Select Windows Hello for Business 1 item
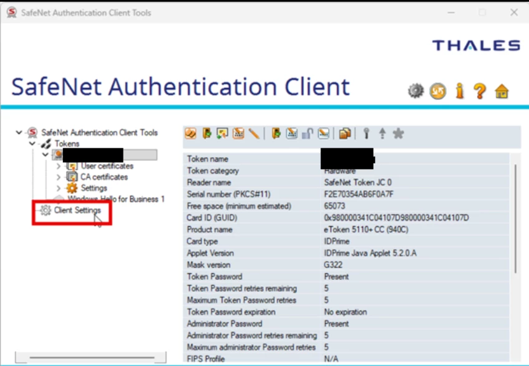529x366 pixels. pyautogui.click(x=116, y=199)
